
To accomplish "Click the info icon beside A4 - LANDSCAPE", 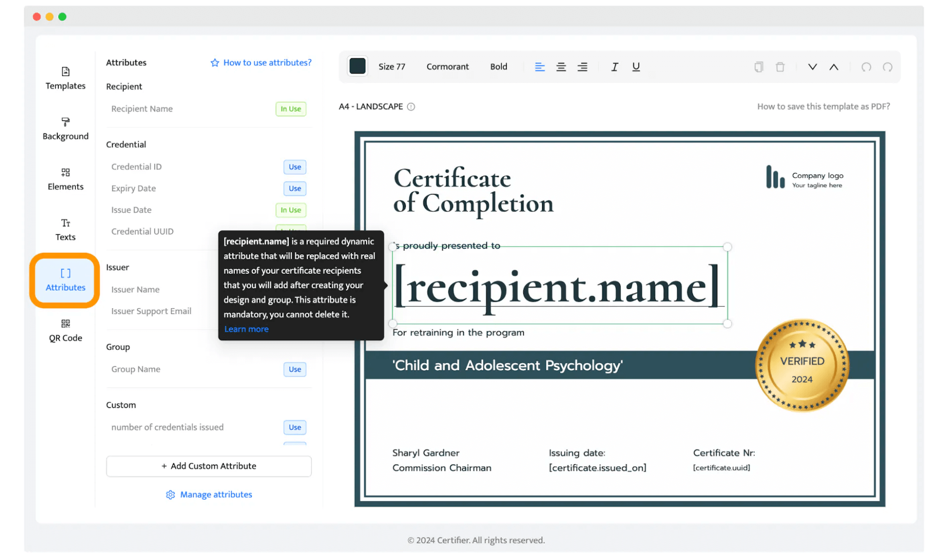I will 411,107.
